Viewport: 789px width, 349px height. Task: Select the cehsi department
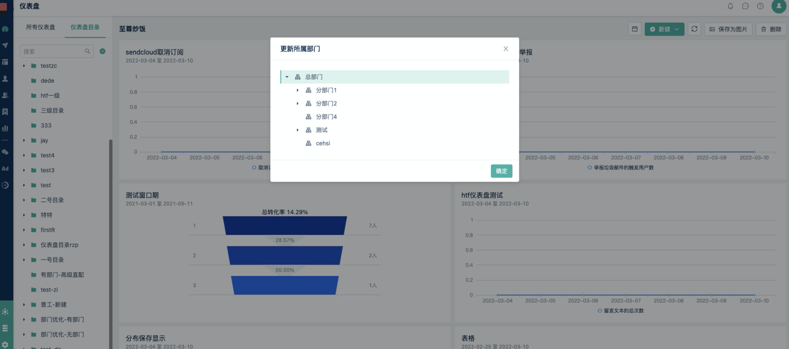pyautogui.click(x=323, y=143)
